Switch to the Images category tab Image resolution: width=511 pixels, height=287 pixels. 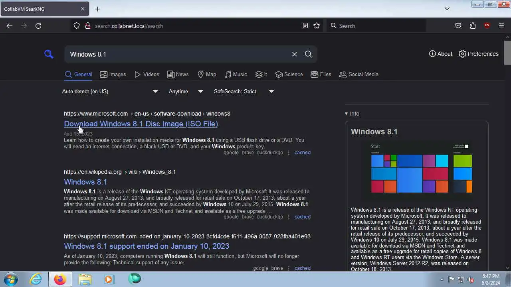(x=113, y=75)
